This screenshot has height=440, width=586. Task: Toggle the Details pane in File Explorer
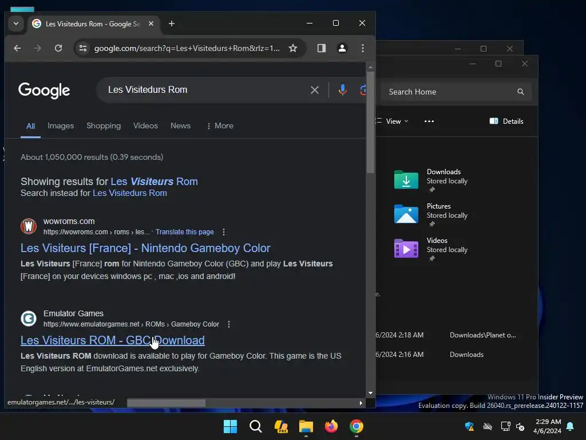pos(506,121)
